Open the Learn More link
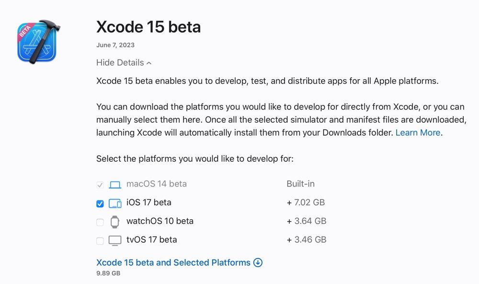This screenshot has height=284, width=479. [x=417, y=132]
